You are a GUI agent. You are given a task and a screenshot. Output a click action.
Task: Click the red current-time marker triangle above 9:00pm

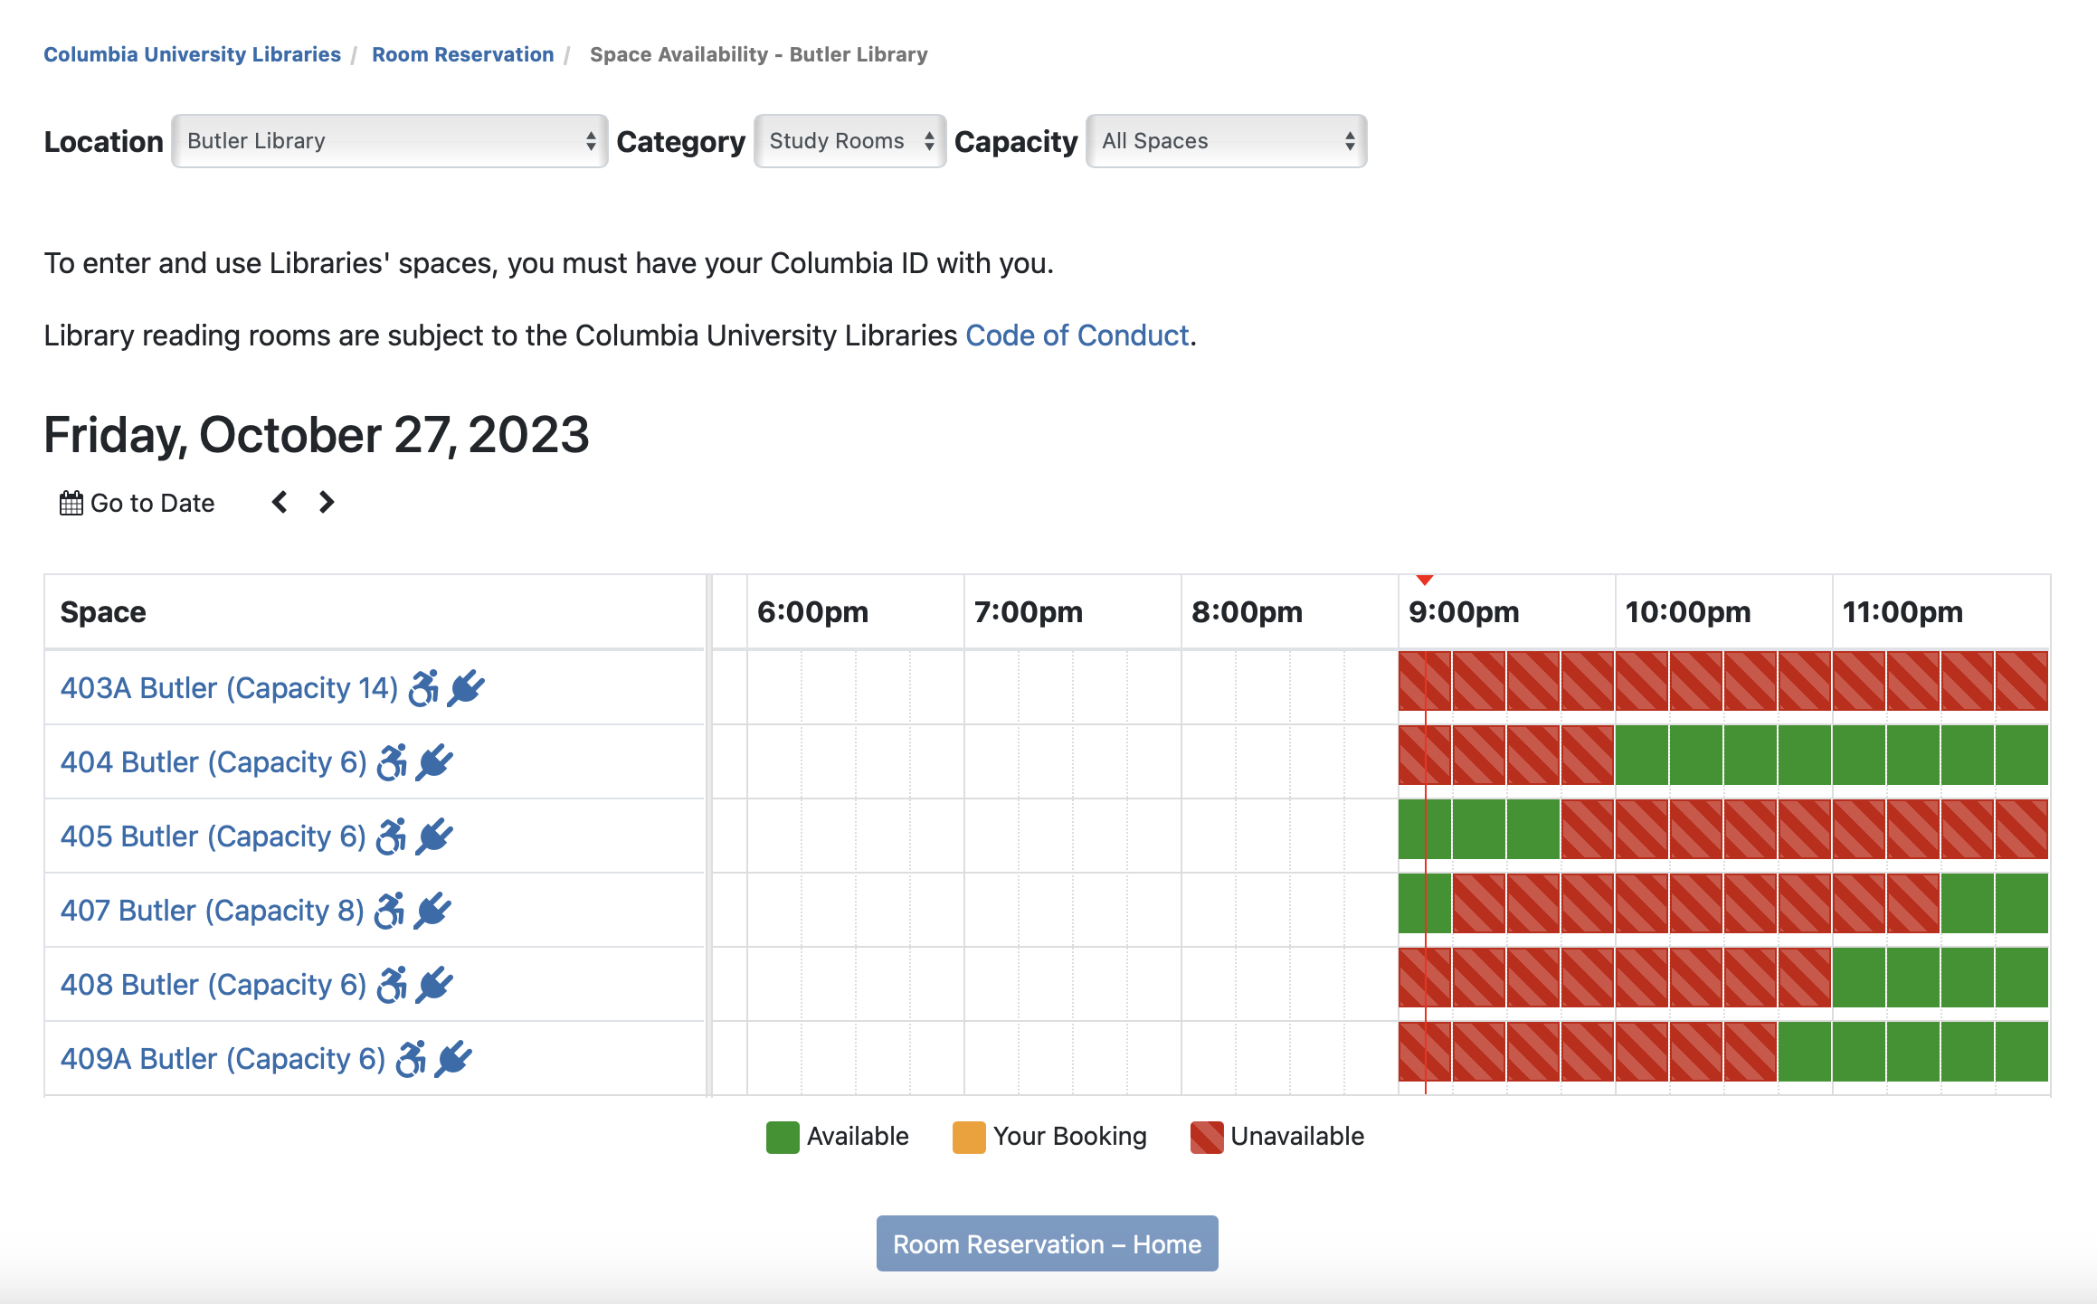pyautogui.click(x=1425, y=580)
